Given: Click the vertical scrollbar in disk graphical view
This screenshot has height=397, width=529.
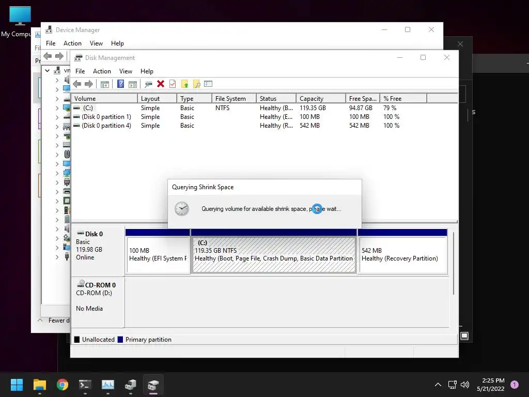Looking at the screenshot, I should [x=453, y=263].
